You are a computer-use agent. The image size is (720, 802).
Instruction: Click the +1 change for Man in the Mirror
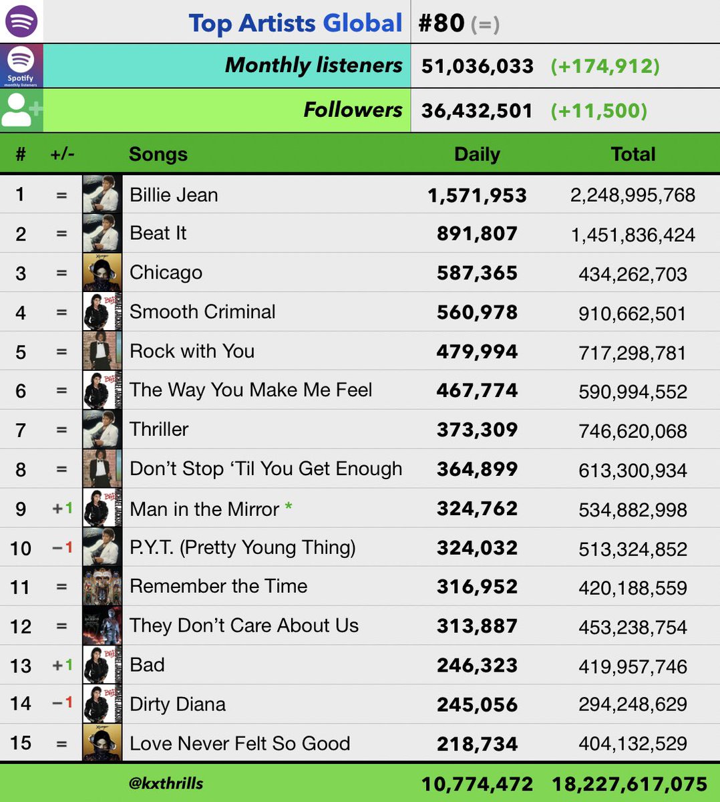click(62, 509)
